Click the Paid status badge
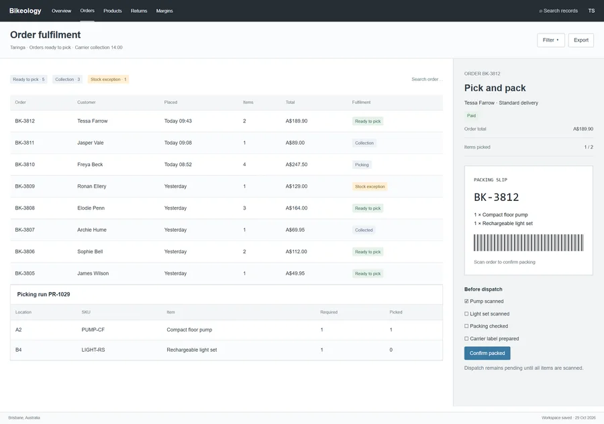604x424 pixels. click(472, 115)
